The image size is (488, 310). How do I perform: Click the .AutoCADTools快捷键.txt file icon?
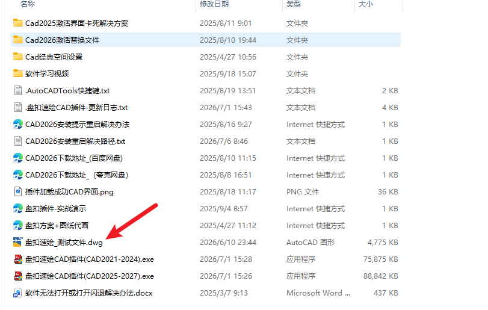pos(17,90)
